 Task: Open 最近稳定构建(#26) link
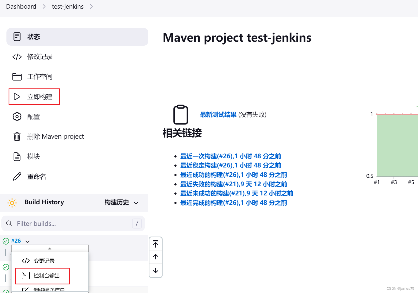pyautogui.click(x=230, y=165)
